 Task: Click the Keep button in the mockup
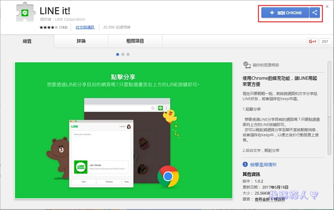127,182
